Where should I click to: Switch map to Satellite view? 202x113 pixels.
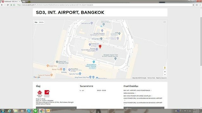41,22
